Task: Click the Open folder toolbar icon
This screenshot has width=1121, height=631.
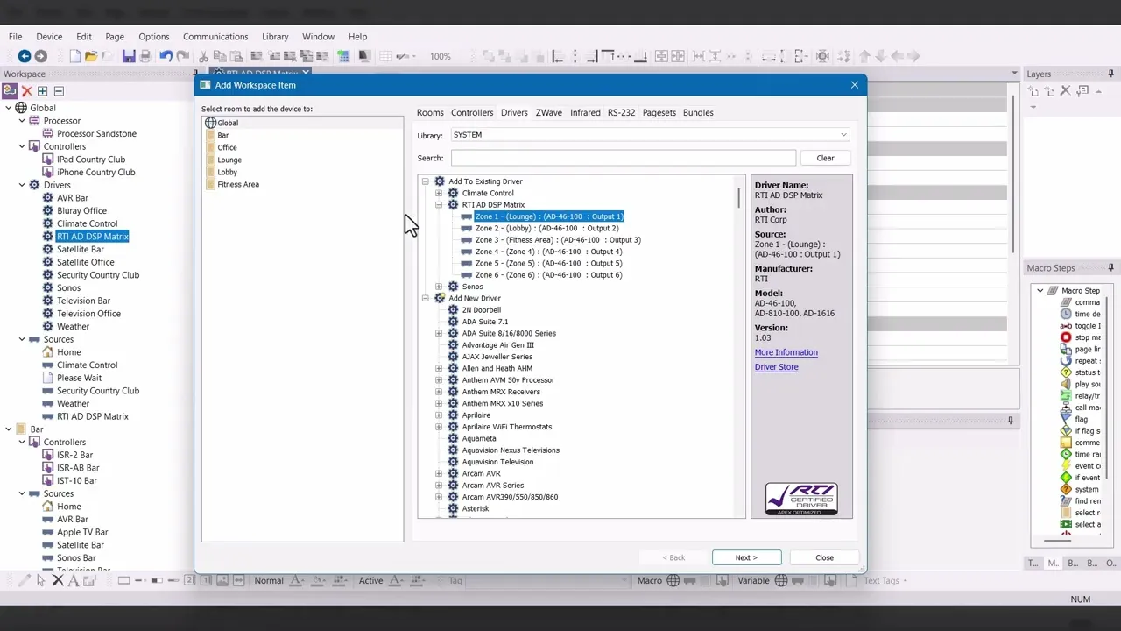Action: point(91,56)
